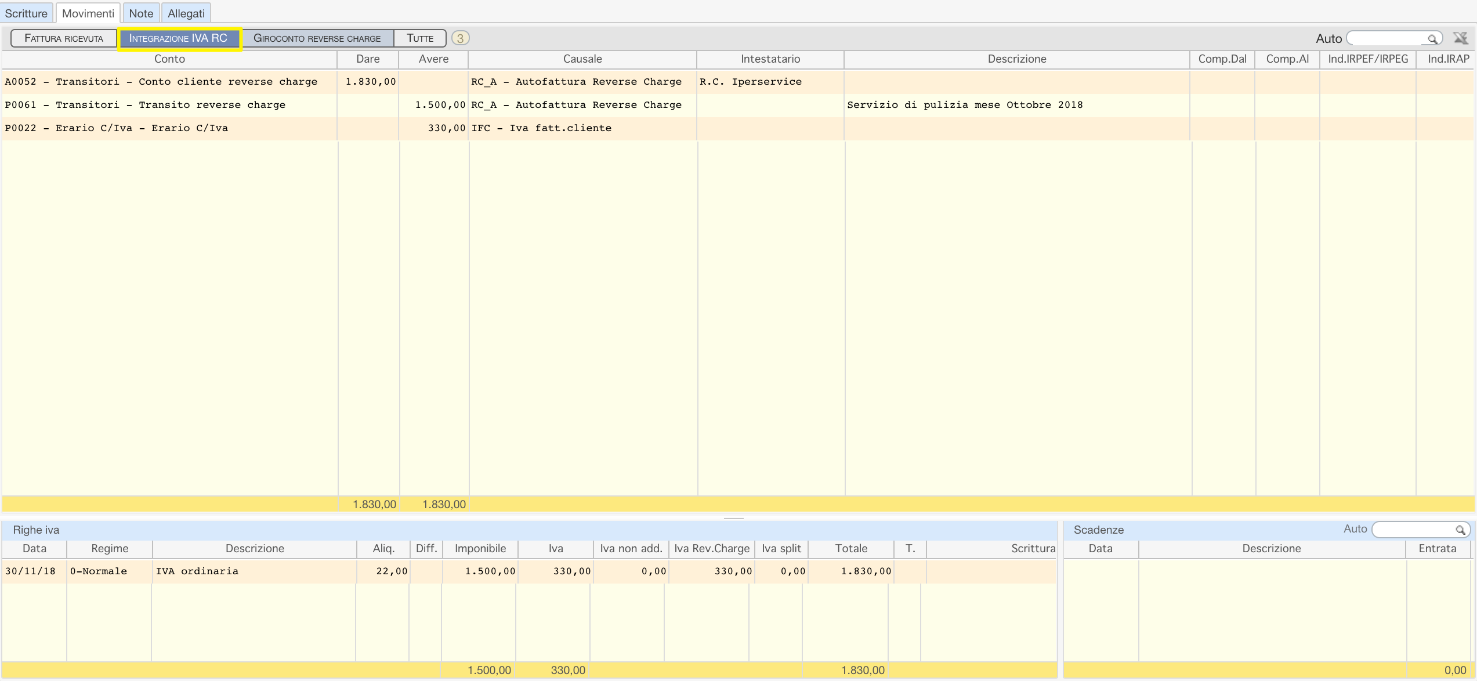
Task: Click the Scadenze Descrizione column header
Action: (1272, 549)
